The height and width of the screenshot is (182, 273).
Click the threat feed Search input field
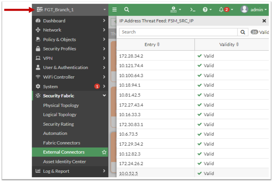point(178,32)
